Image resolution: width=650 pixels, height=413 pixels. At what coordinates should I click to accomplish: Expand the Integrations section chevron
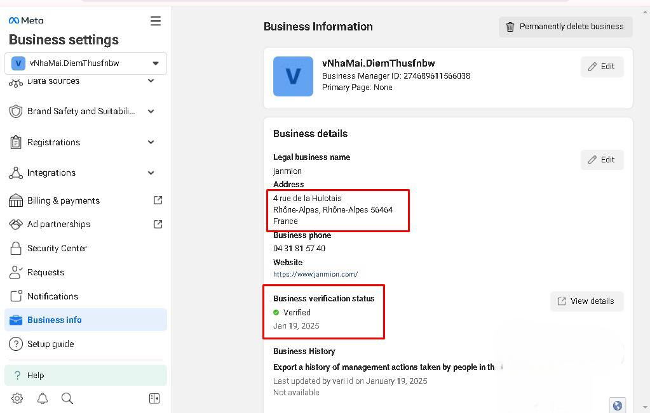pyautogui.click(x=151, y=173)
